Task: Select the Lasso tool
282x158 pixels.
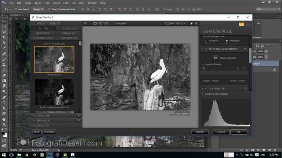Action: [x=4, y=32]
